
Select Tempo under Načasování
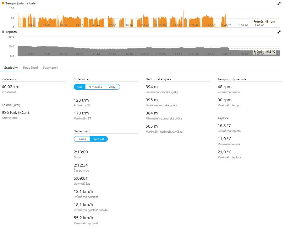82,139
